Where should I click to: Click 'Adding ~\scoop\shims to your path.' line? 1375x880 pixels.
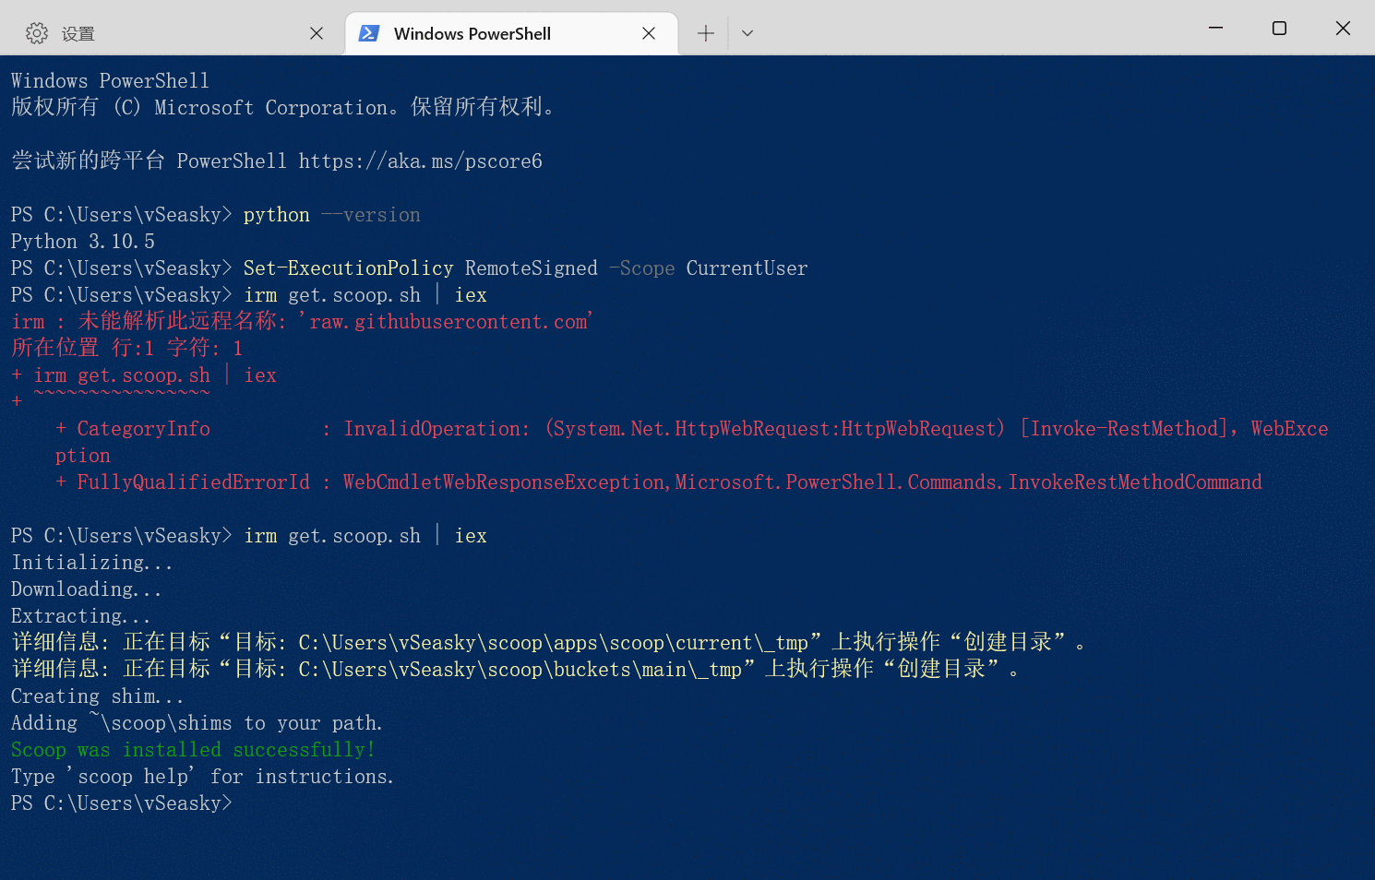(x=197, y=723)
